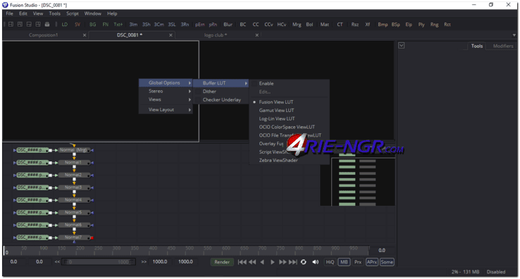Add the Txt+ text tool
520x279 pixels.
(118, 25)
